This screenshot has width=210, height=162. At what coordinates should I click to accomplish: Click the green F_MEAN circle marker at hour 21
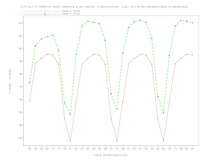[70, 115]
